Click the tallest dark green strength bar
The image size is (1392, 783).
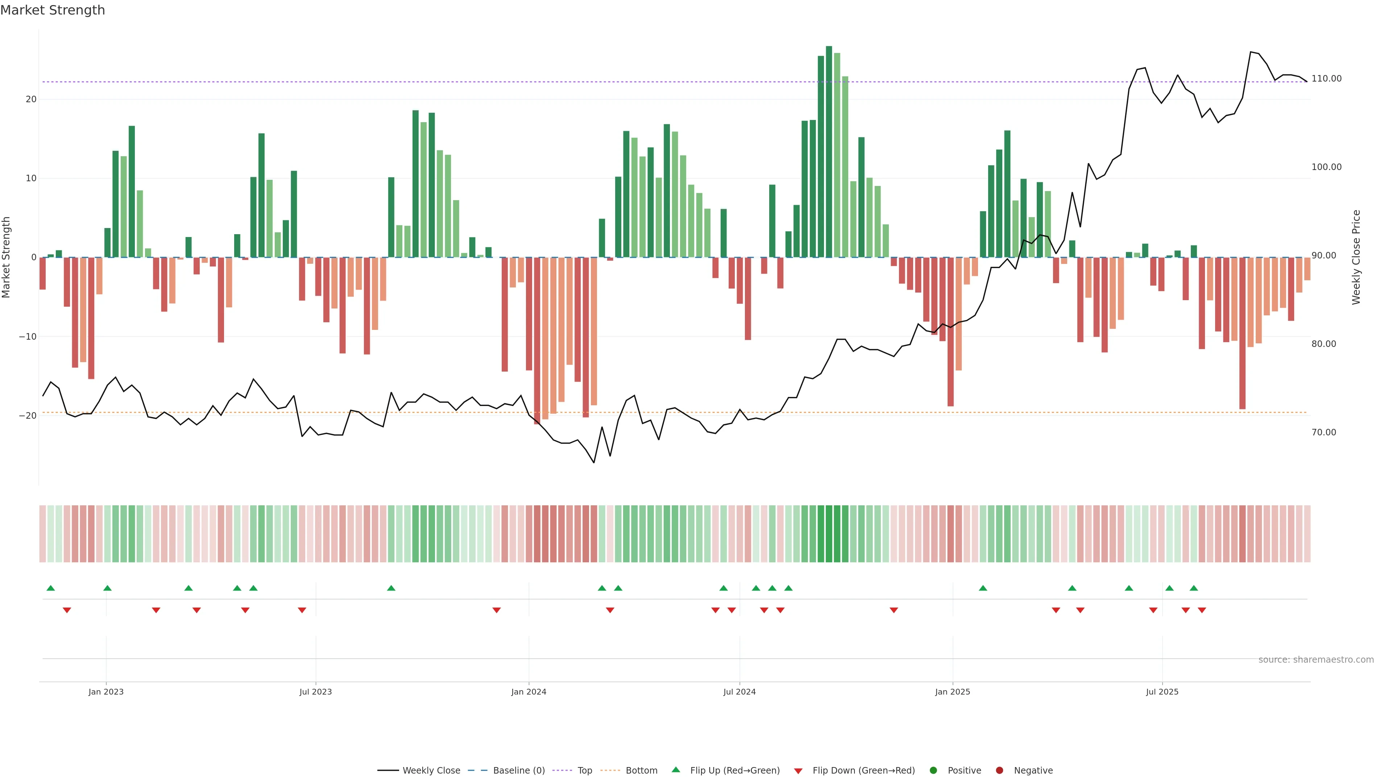click(x=829, y=151)
